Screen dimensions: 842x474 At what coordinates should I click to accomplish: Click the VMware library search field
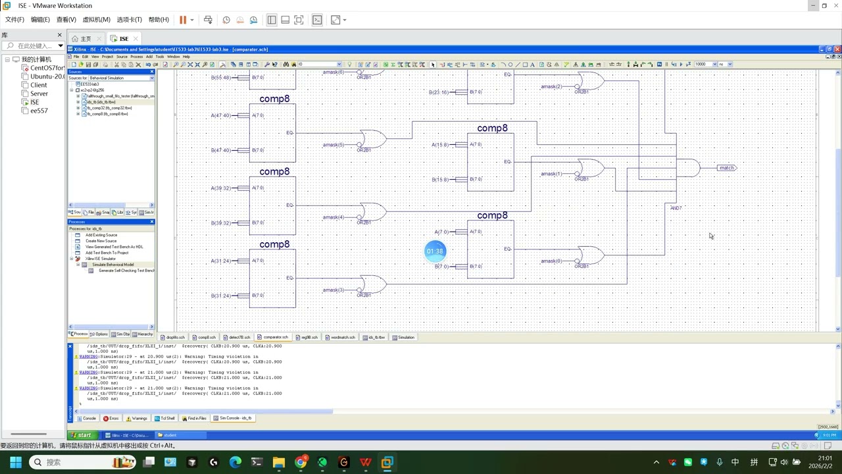click(33, 45)
